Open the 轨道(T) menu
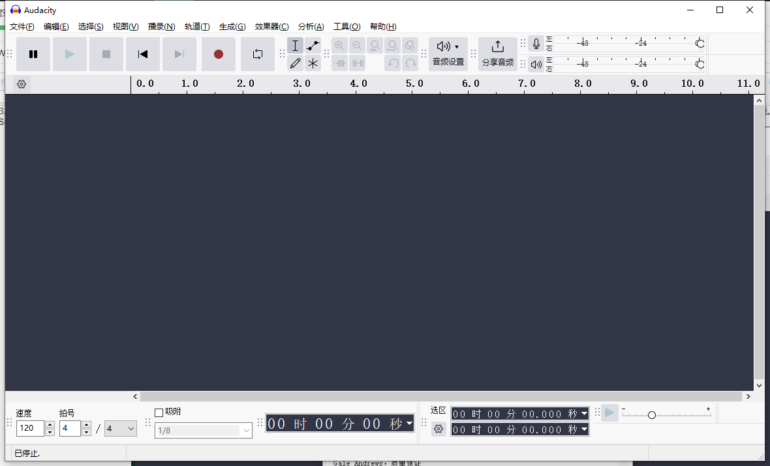770x466 pixels. (x=197, y=27)
